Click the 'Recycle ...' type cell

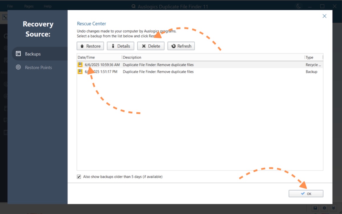pyautogui.click(x=313, y=65)
